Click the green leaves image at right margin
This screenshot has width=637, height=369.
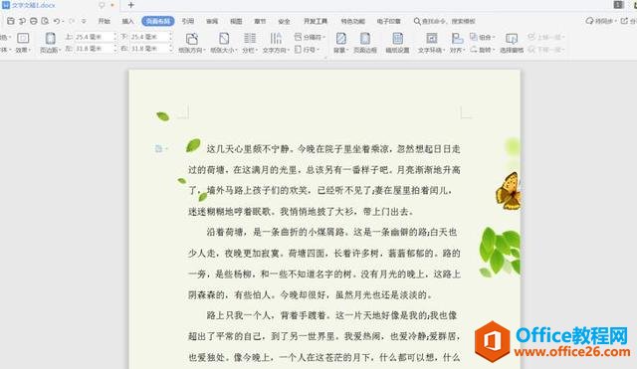click(500, 252)
